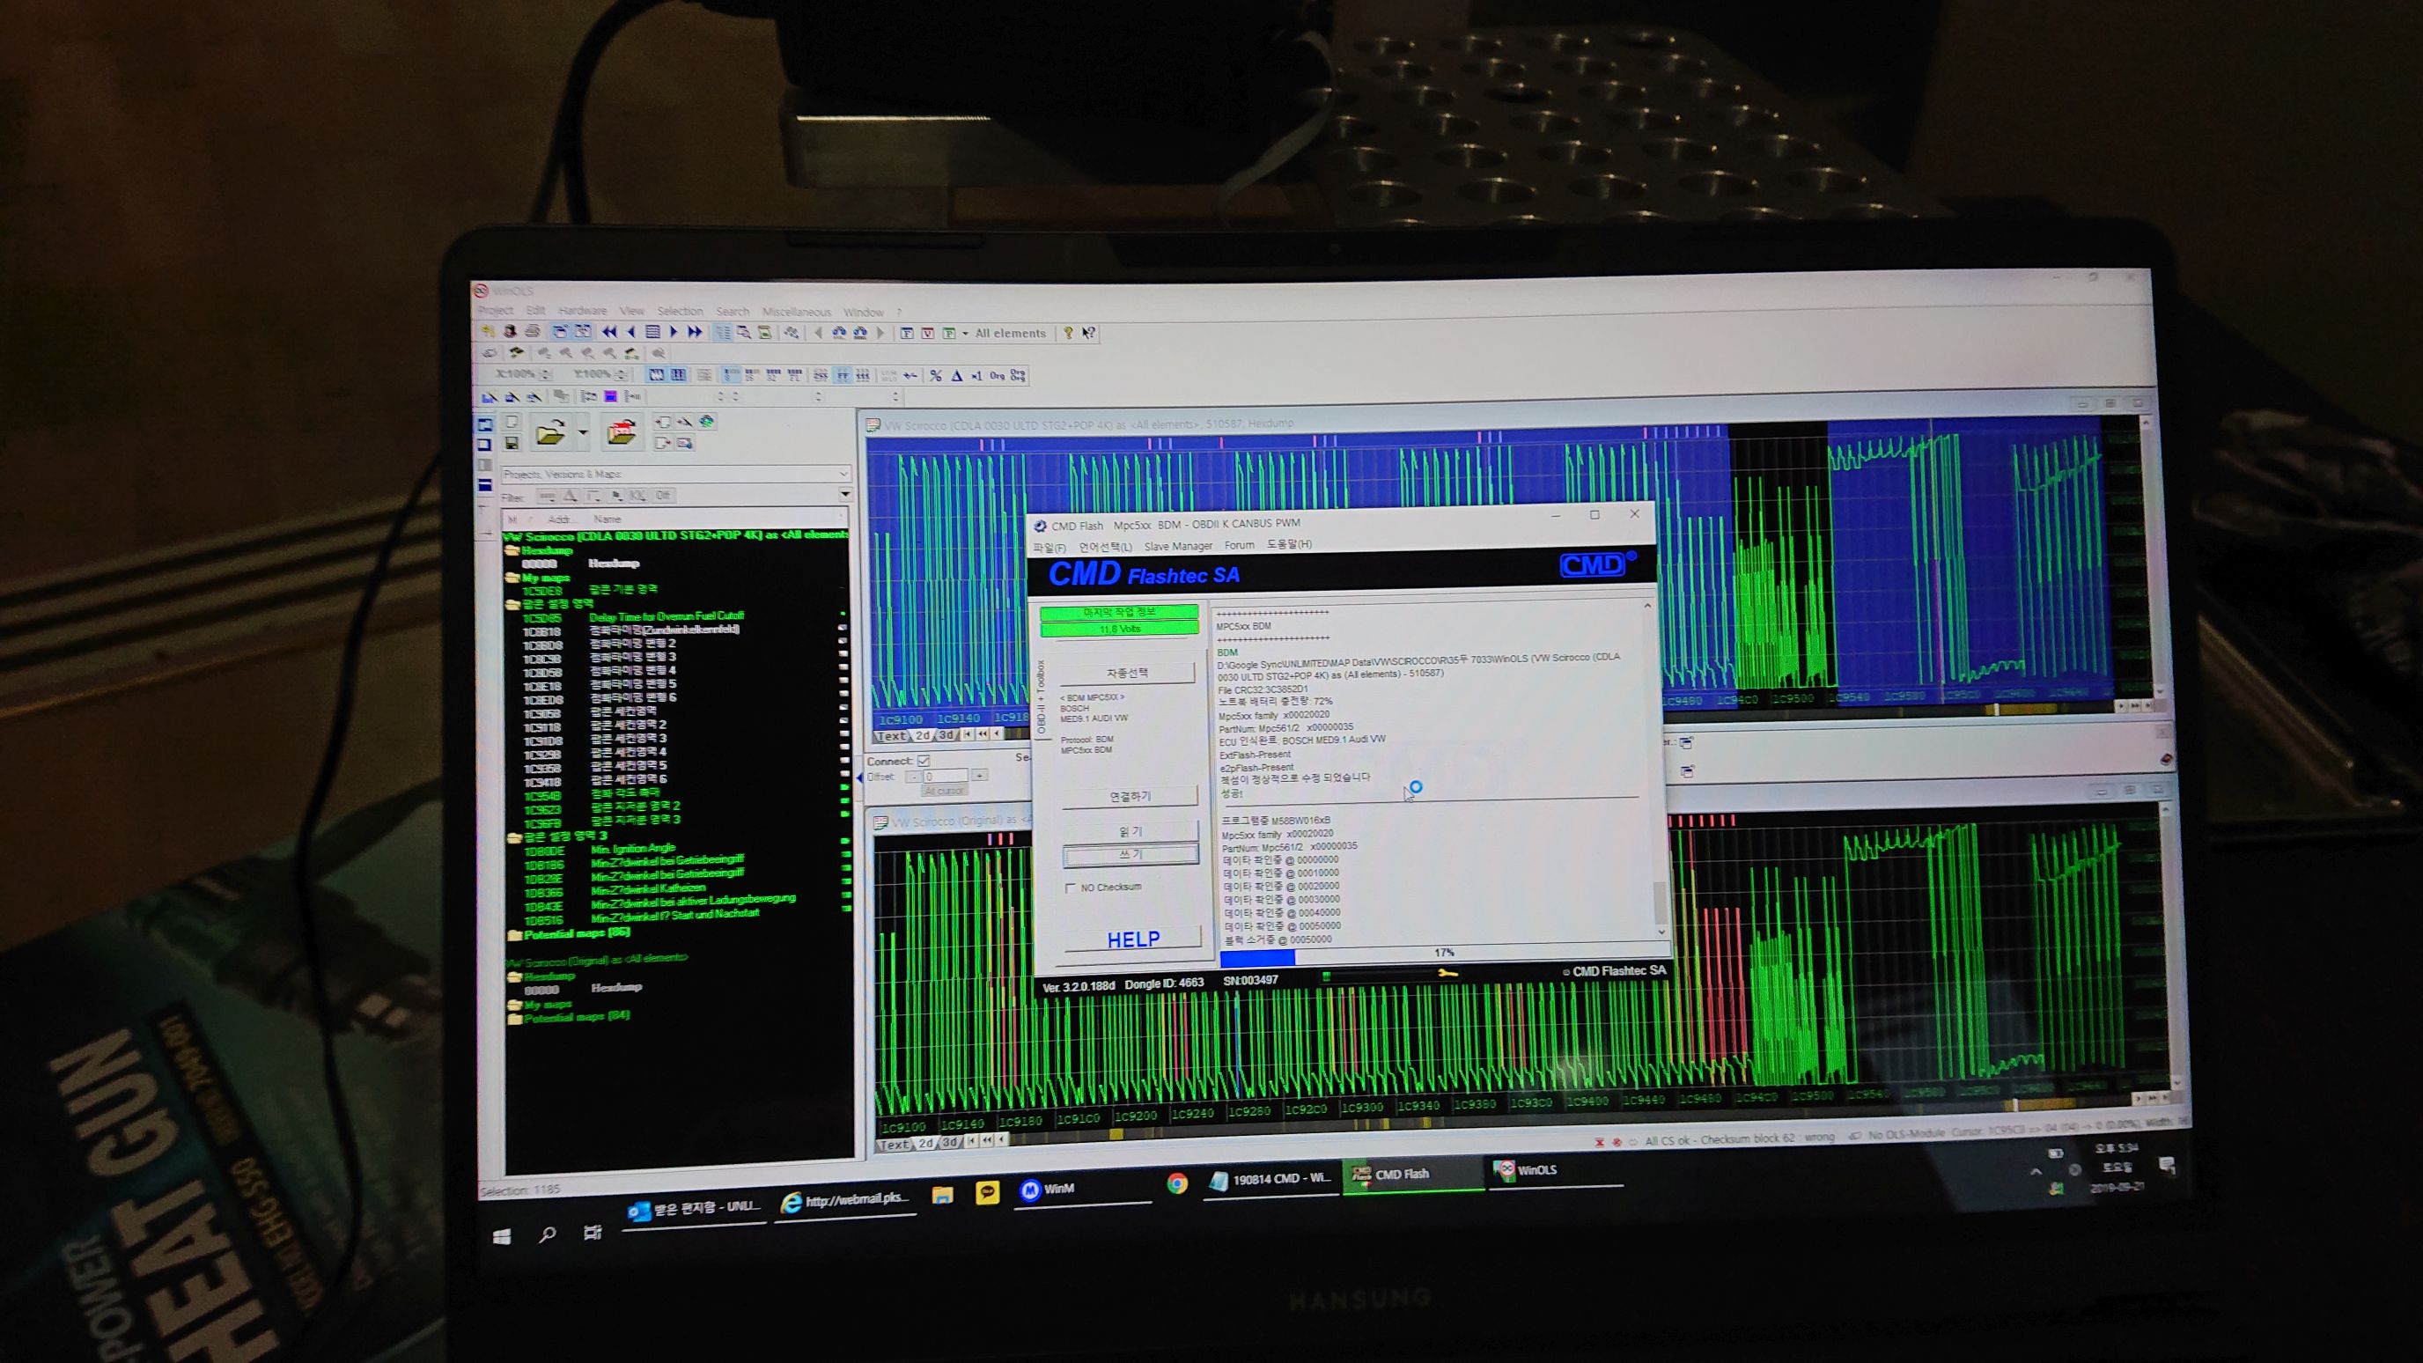Open the KakaoTalk taskbar icon

click(987, 1193)
